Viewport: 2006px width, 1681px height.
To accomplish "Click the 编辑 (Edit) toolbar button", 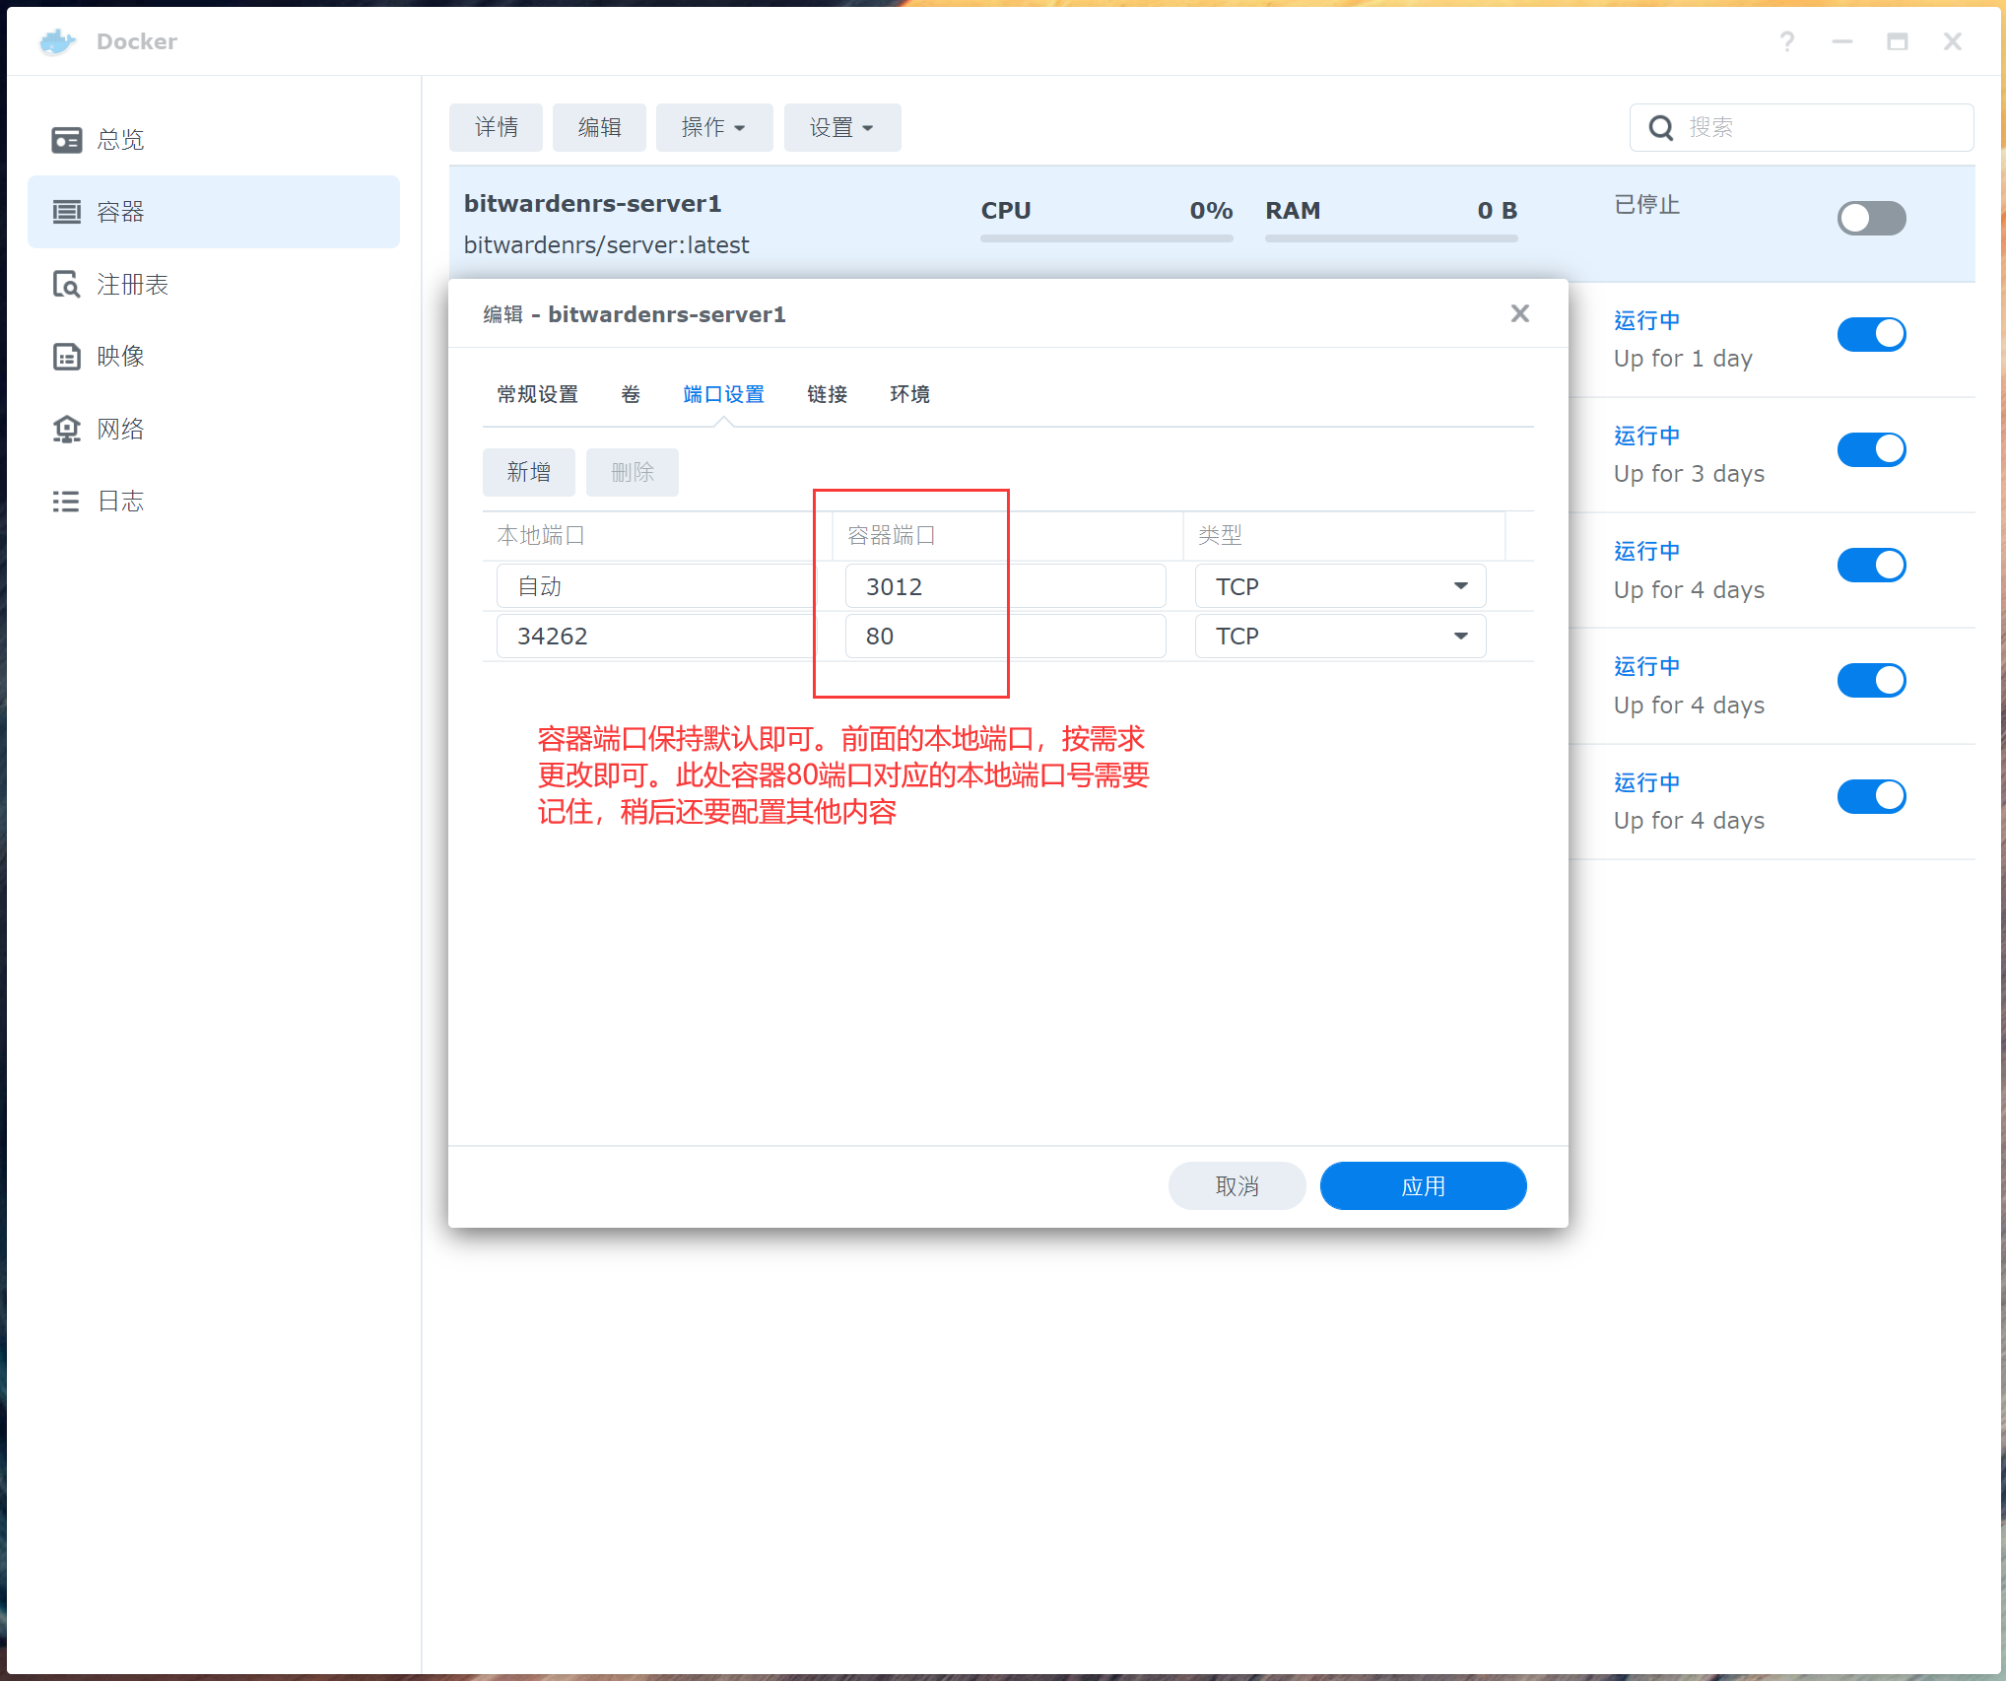I will [x=599, y=128].
